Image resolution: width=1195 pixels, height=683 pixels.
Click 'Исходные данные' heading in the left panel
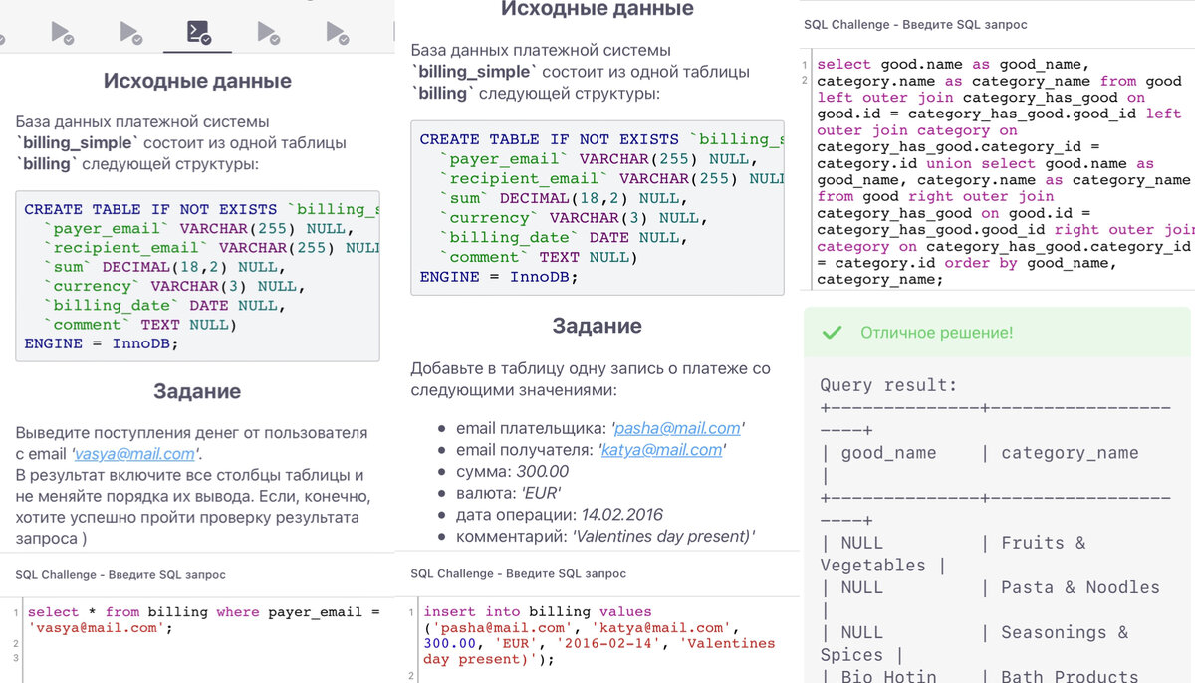197,81
